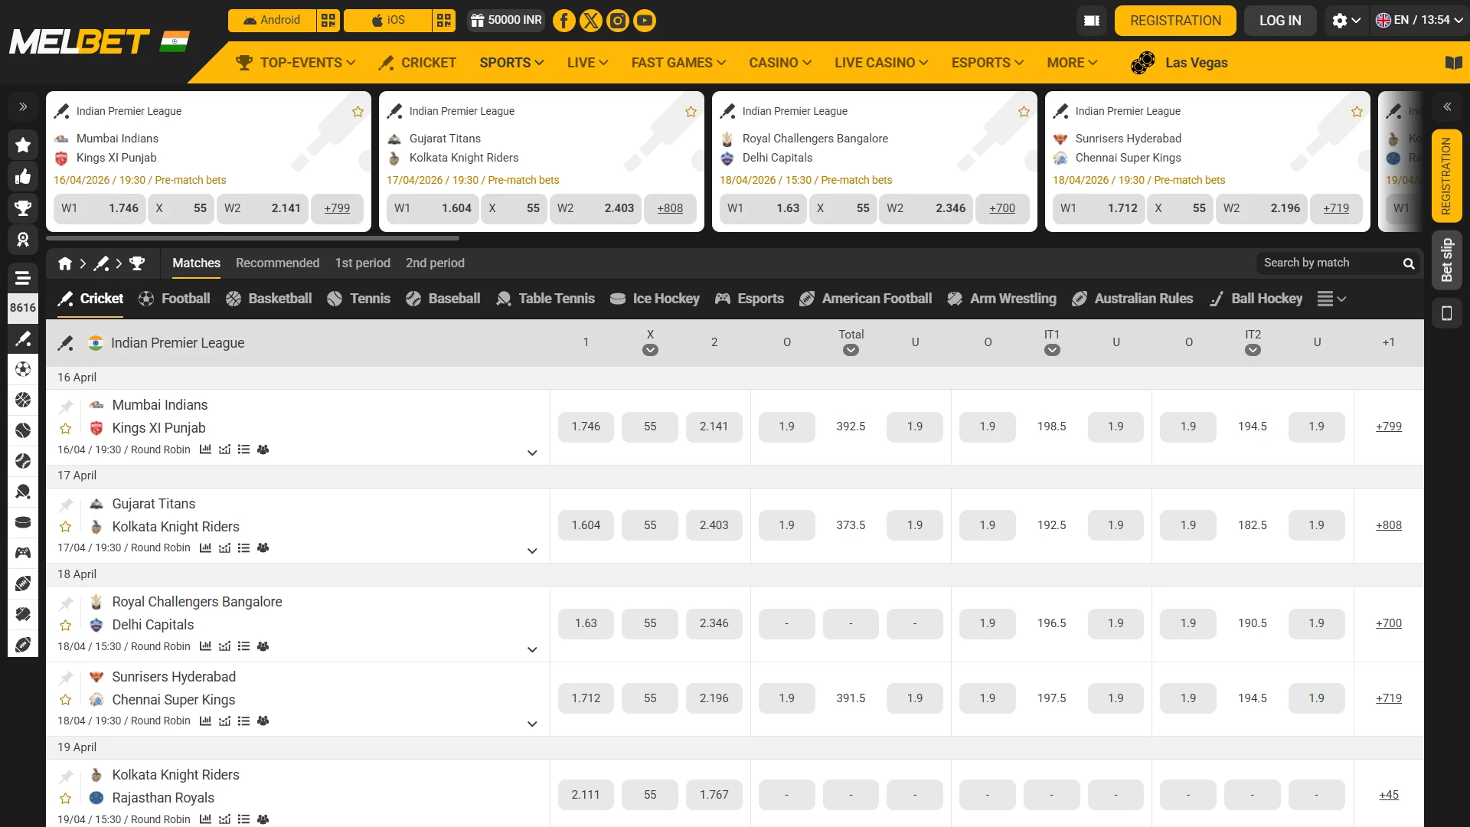Open the CASINO menu
This screenshot has height=827, width=1470.
[779, 63]
